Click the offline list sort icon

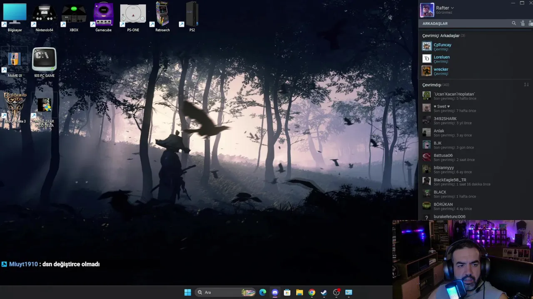pos(526,85)
